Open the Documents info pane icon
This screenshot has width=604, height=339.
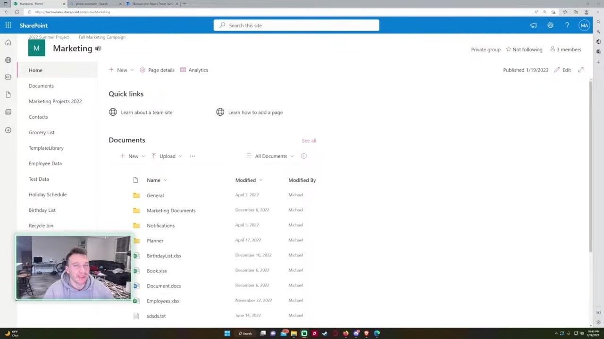304,156
